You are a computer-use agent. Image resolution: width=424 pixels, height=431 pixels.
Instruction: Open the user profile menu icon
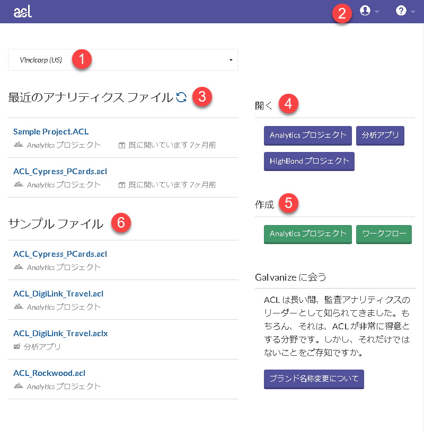(x=365, y=11)
